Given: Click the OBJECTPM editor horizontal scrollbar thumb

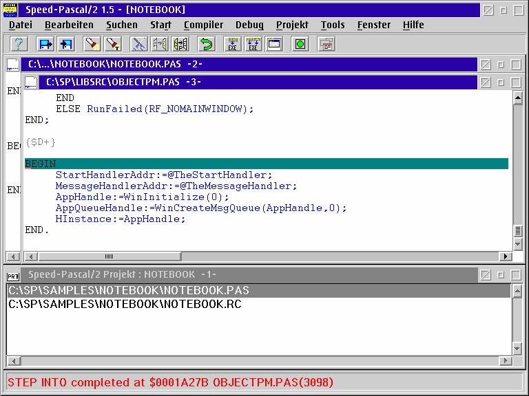Looking at the screenshot, I should tap(110, 256).
